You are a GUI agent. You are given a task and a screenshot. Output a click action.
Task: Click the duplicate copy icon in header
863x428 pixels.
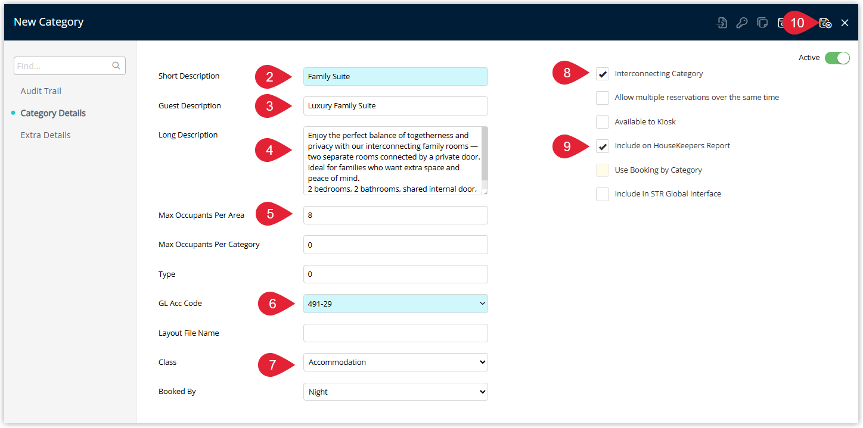click(x=762, y=23)
